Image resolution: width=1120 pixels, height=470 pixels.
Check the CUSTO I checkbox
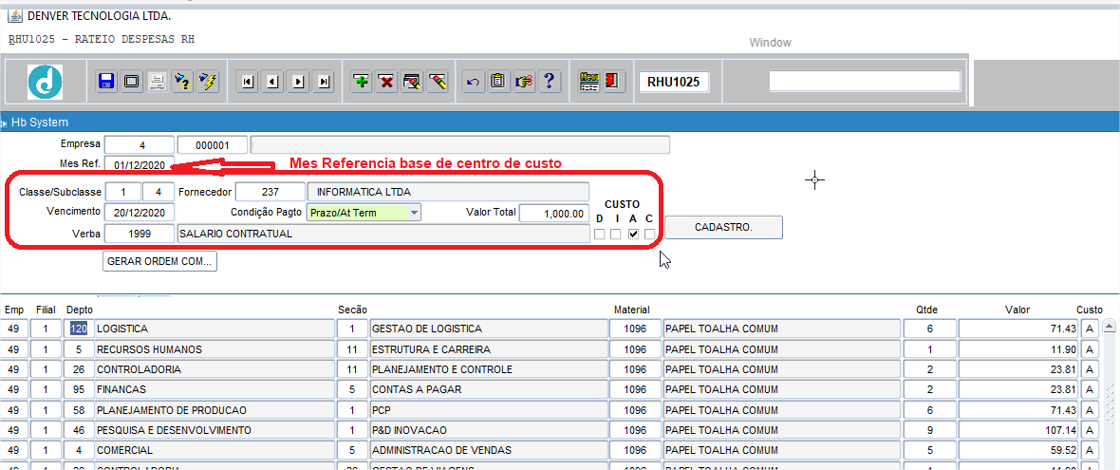pyautogui.click(x=616, y=234)
